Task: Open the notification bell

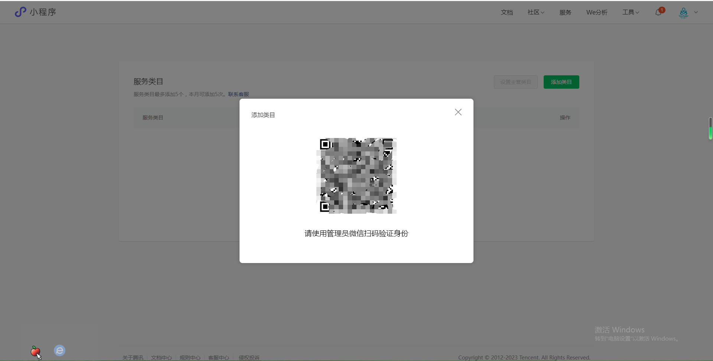Action: pos(658,12)
